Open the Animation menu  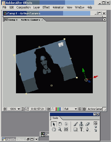tap(58, 7)
